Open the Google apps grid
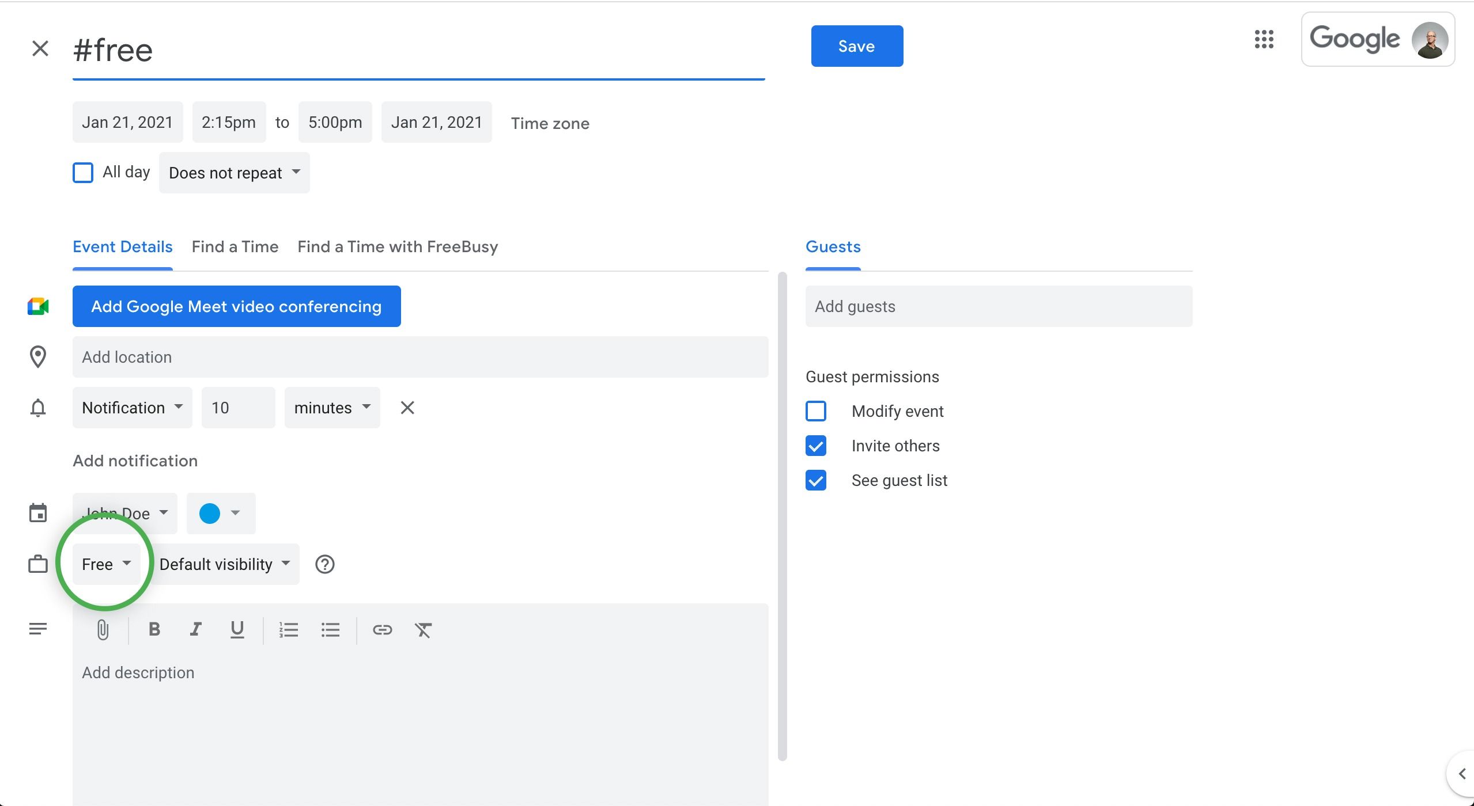Viewport: 1474px width, 806px height. click(1264, 40)
